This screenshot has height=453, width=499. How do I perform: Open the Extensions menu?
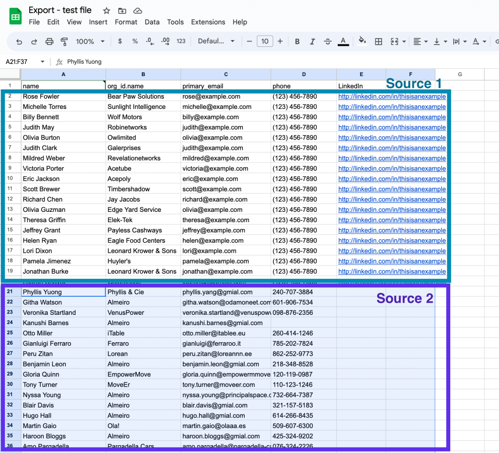(208, 22)
